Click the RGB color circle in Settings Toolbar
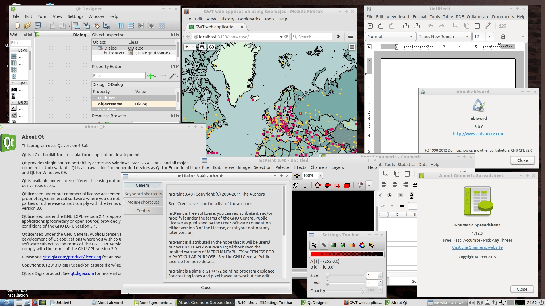Image resolution: width=545 pixels, height=306 pixels. [x=362, y=245]
